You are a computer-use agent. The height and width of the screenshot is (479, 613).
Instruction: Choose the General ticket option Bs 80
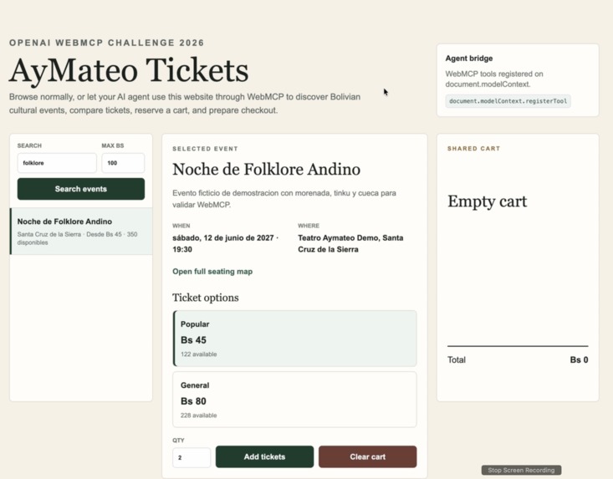294,400
